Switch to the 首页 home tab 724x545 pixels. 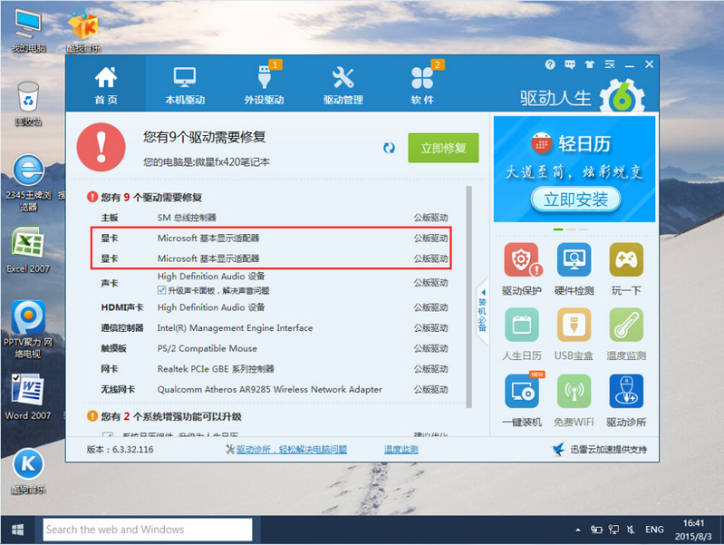(x=106, y=84)
